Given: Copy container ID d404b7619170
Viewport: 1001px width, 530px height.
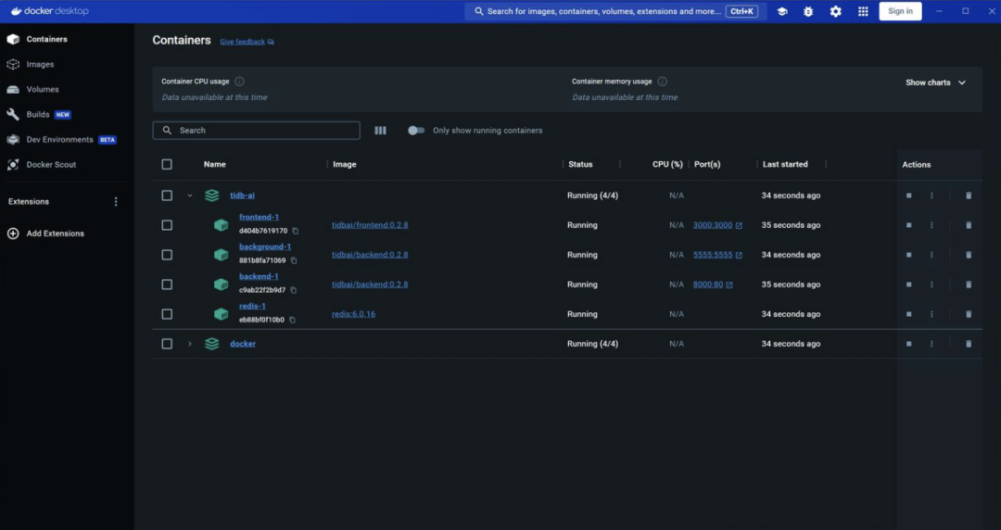Looking at the screenshot, I should (295, 231).
